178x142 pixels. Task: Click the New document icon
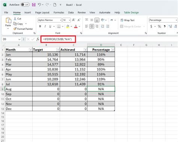(55, 5)
